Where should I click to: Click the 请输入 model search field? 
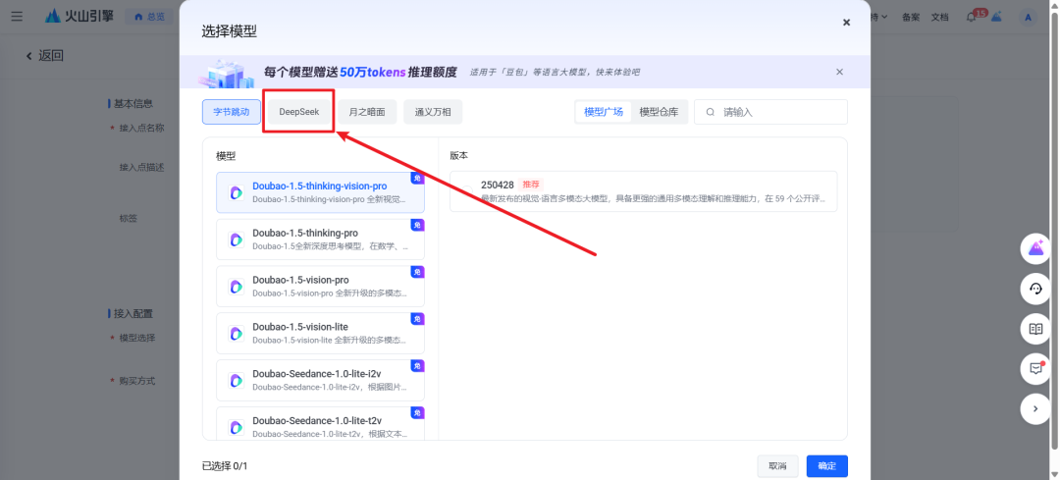tap(770, 112)
